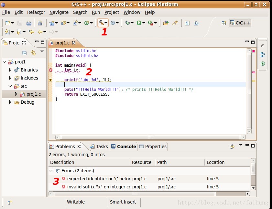Click the editor vertical scrollbar
The image size is (272, 209).
coord(249,91)
